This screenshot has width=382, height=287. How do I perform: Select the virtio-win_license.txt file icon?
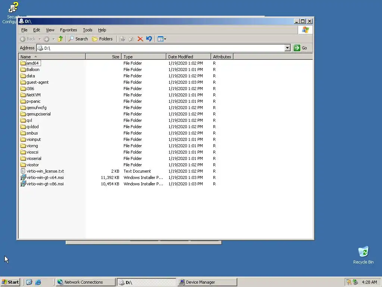point(23,171)
